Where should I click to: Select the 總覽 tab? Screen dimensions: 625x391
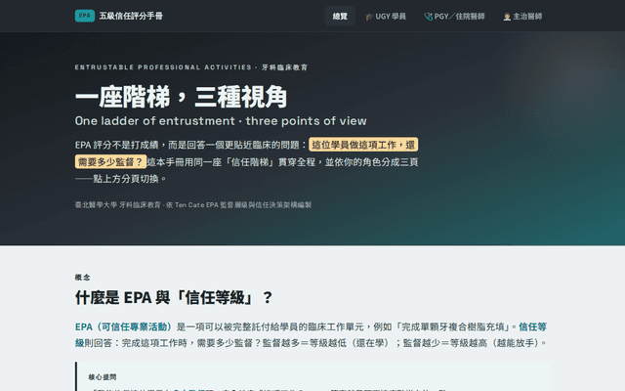[340, 16]
